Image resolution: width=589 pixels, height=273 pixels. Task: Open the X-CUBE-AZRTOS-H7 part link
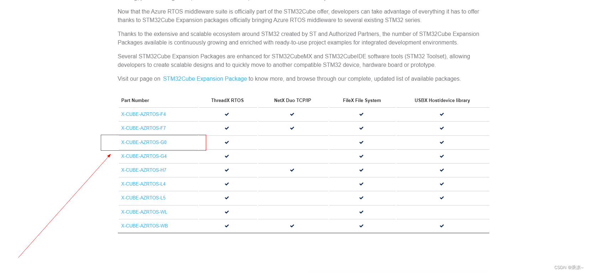[144, 170]
